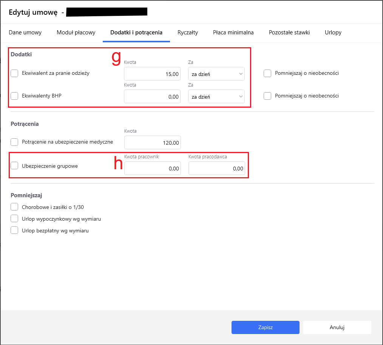Focus the Kwota pracodawca input field
This screenshot has width=383, height=345.
(x=216, y=169)
